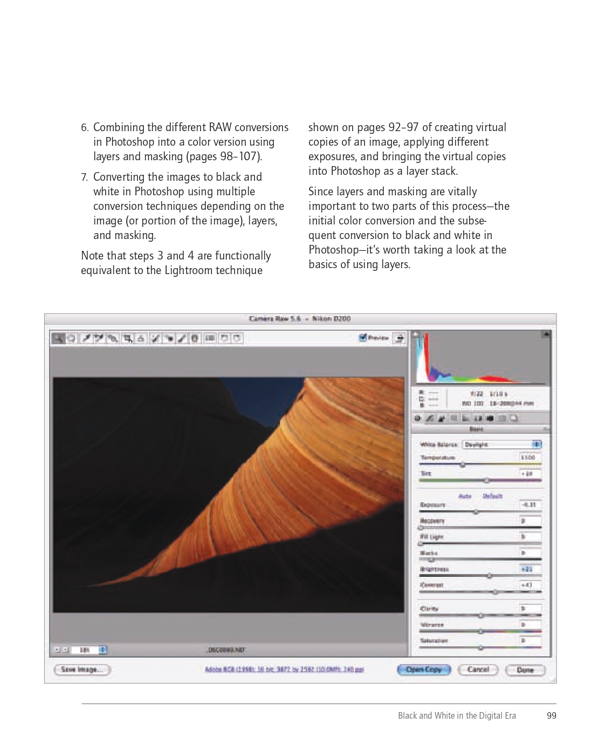The image size is (597, 744).
Task: Select the Zoom tool in Camera Raw toolbar
Action: 58,338
